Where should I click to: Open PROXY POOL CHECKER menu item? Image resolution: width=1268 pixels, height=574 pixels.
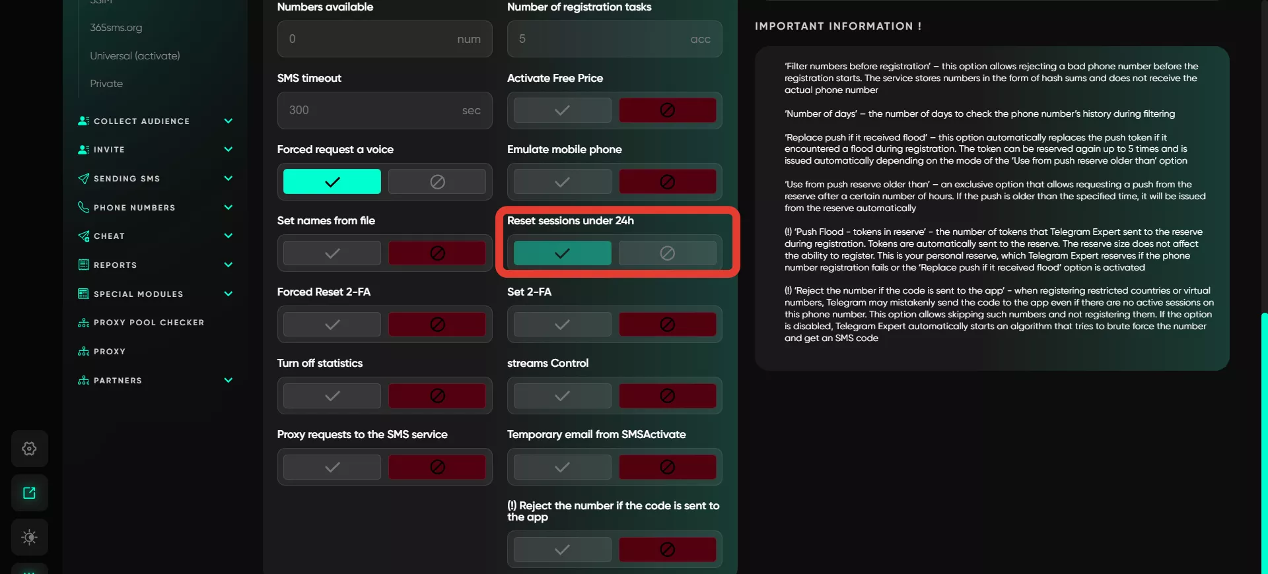pyautogui.click(x=149, y=323)
